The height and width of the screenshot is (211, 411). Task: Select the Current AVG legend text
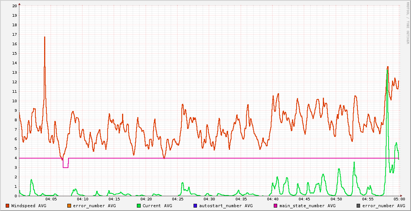(x=157, y=206)
